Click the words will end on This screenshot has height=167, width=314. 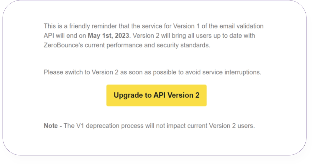[72, 35]
